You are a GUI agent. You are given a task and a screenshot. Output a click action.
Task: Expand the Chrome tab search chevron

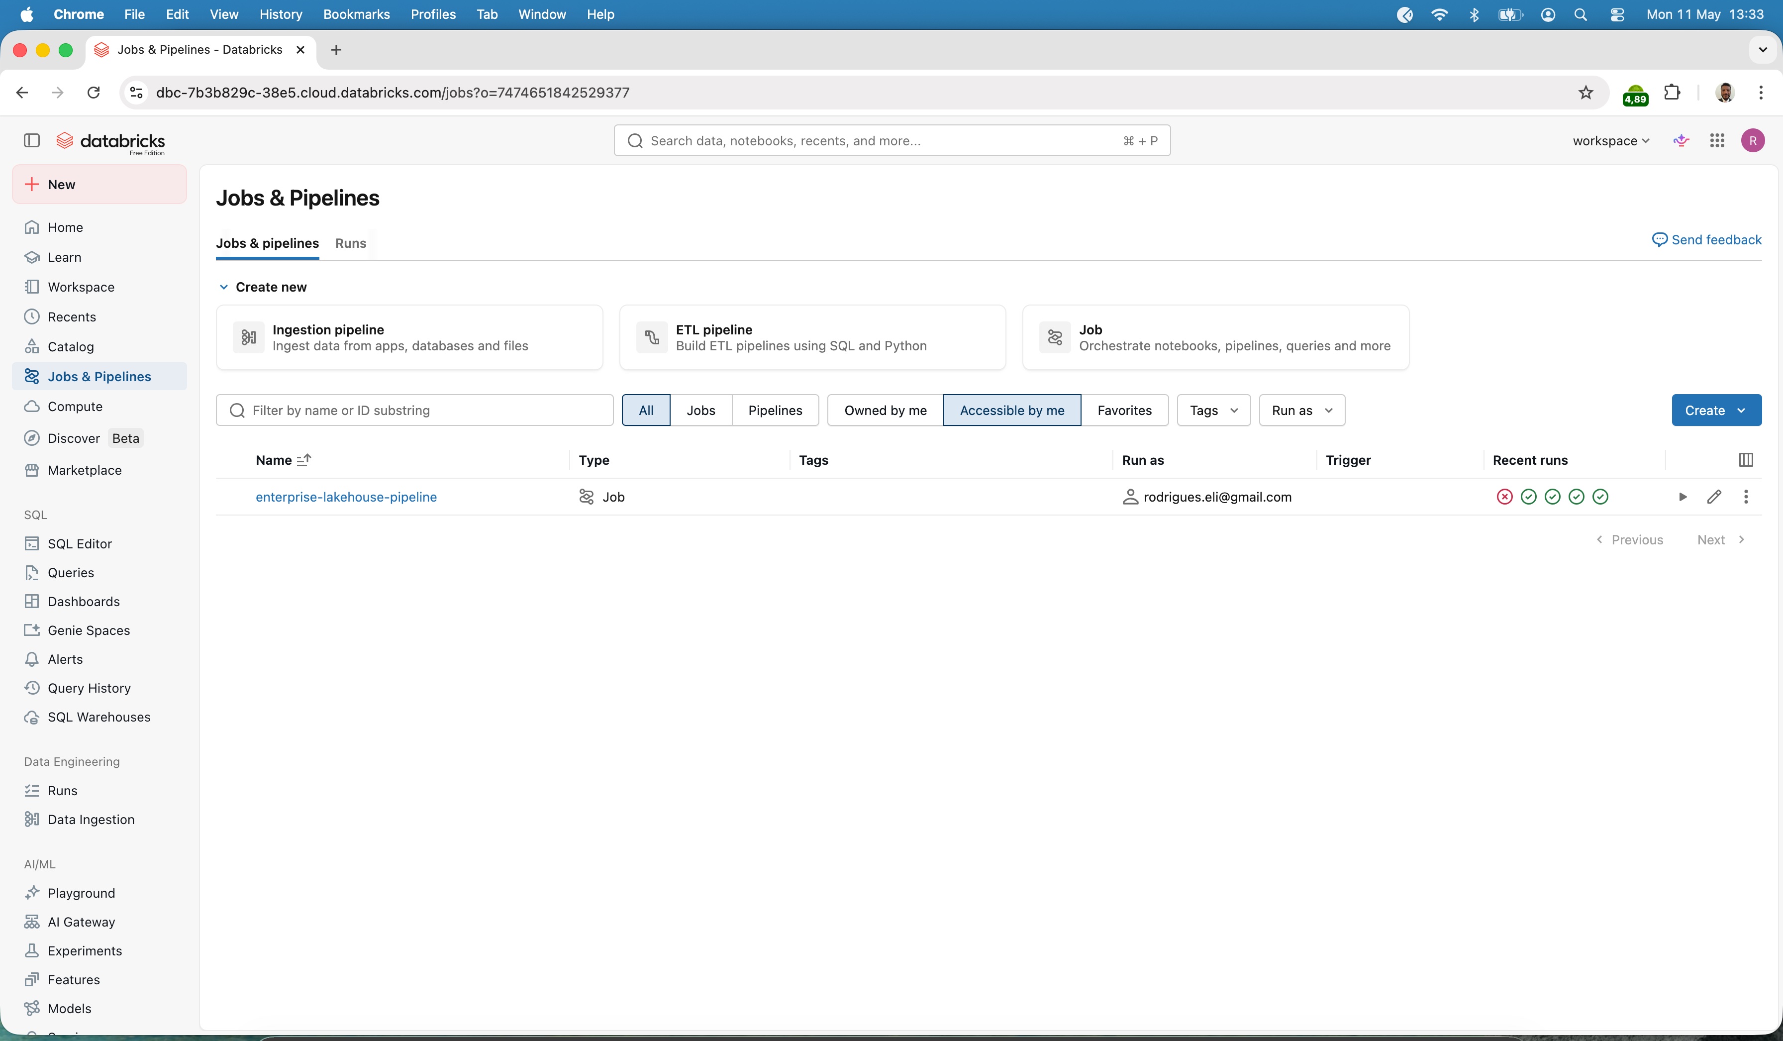tap(1763, 50)
